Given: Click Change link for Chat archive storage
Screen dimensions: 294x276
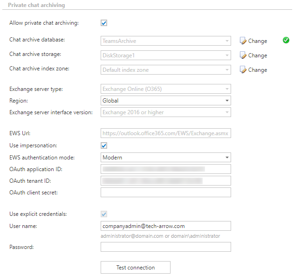Looking at the screenshot, I should tap(257, 55).
